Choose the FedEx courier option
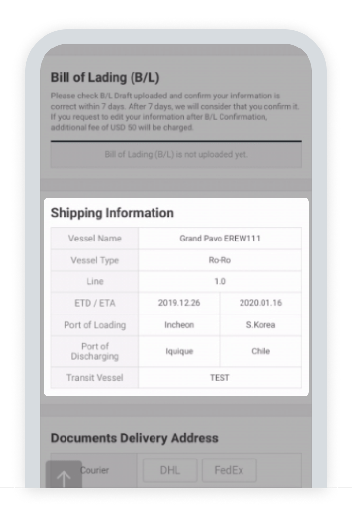Image resolution: width=352 pixels, height=507 pixels. 229,470
